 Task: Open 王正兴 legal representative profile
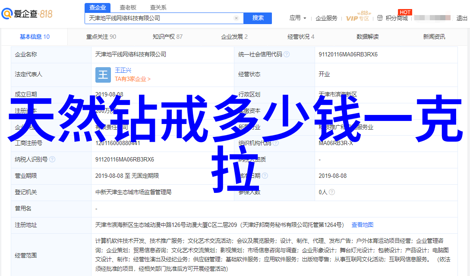click(x=123, y=70)
